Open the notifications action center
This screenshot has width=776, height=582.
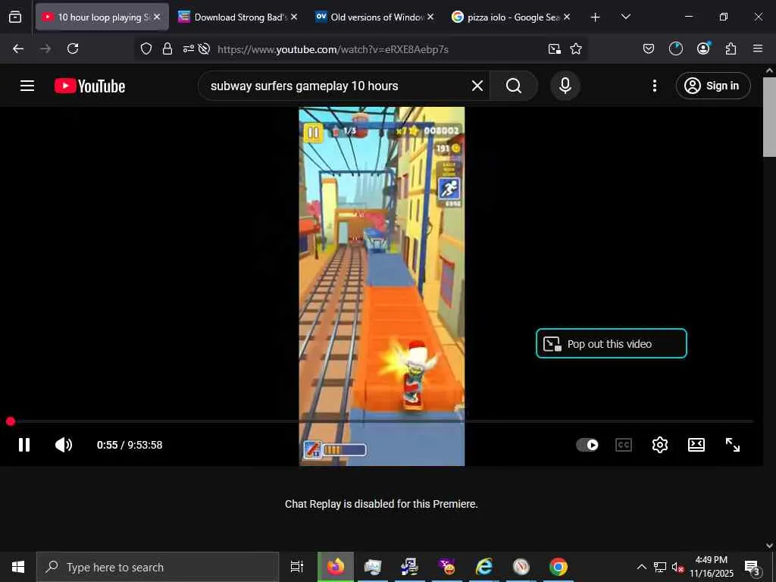(x=752, y=567)
